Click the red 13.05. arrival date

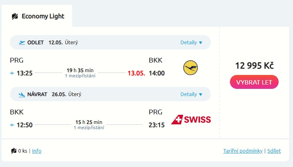pyautogui.click(x=136, y=73)
